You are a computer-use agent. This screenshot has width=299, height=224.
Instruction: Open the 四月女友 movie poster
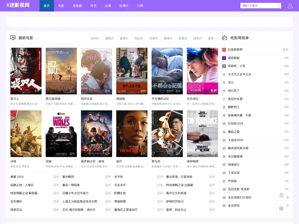point(96,71)
